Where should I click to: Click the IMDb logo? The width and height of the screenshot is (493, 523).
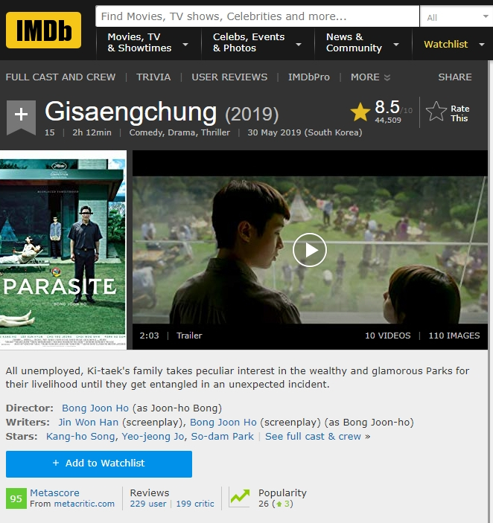pyautogui.click(x=43, y=30)
